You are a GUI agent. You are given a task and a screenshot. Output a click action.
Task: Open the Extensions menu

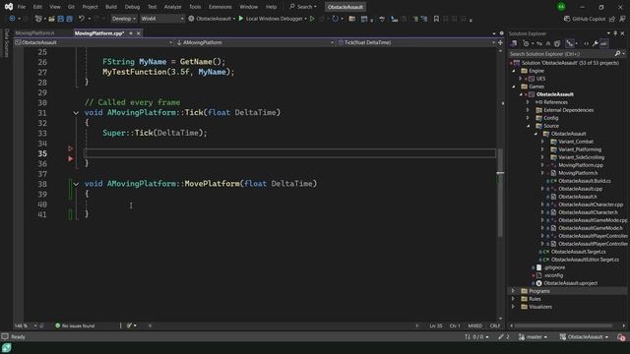[x=220, y=7]
